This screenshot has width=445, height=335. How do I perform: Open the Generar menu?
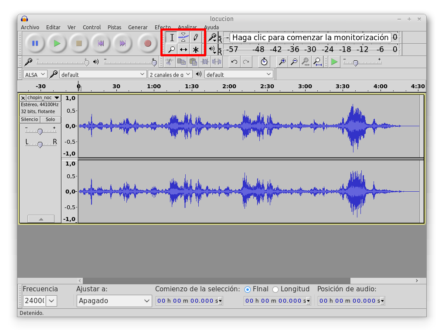138,28
